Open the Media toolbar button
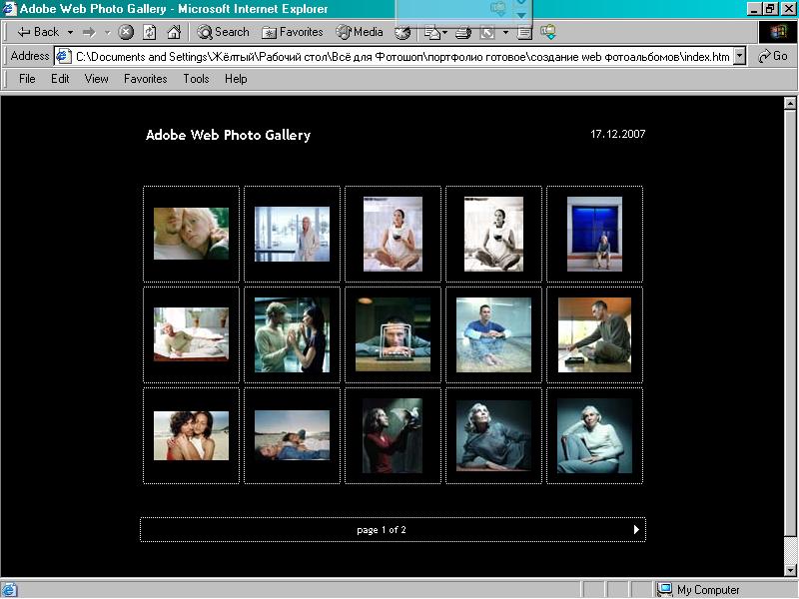Viewport: 799px width, 599px height. pos(360,32)
